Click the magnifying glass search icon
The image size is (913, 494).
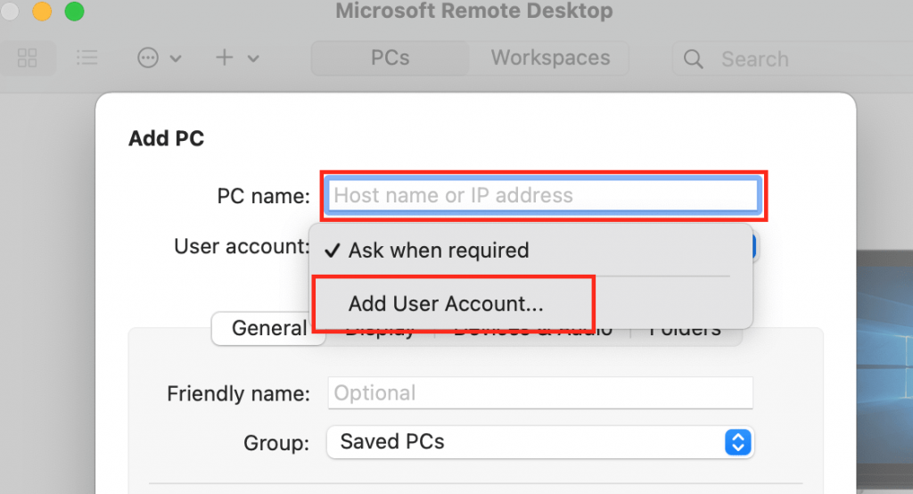693,60
